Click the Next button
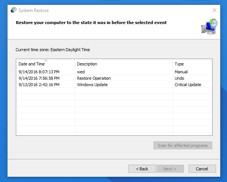Viewport: 227px width, 182px height. point(170,169)
